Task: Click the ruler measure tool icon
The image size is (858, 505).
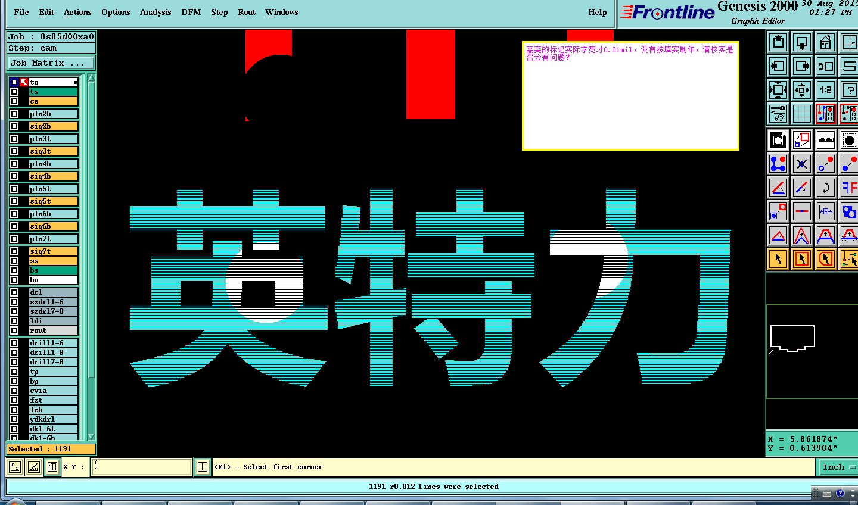Action: [x=826, y=141]
